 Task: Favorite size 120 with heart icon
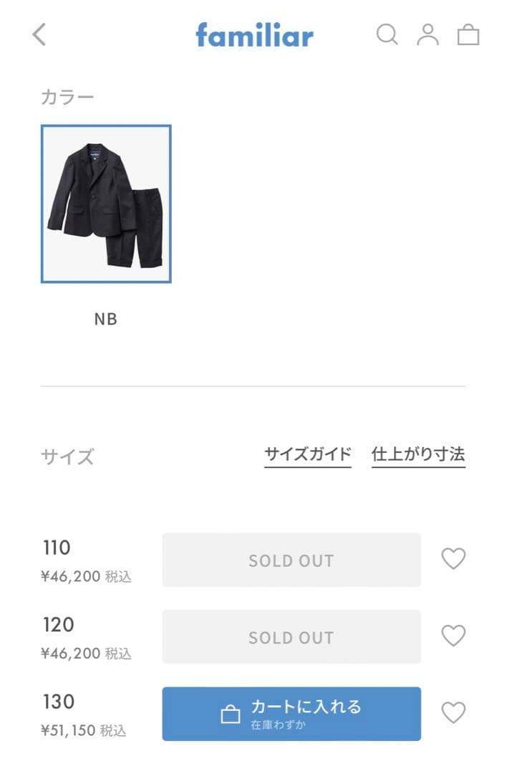pos(453,636)
